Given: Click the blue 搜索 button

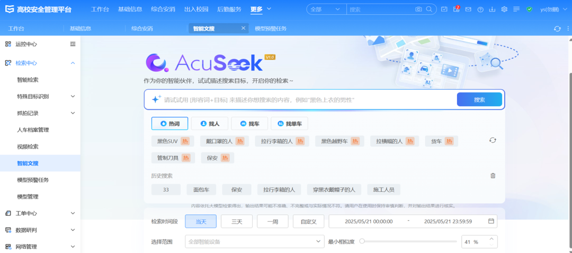Looking at the screenshot, I should coord(479,99).
